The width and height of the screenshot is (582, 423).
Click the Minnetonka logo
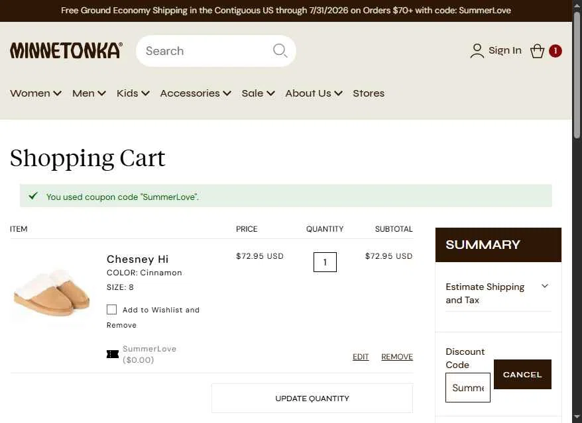(66, 50)
